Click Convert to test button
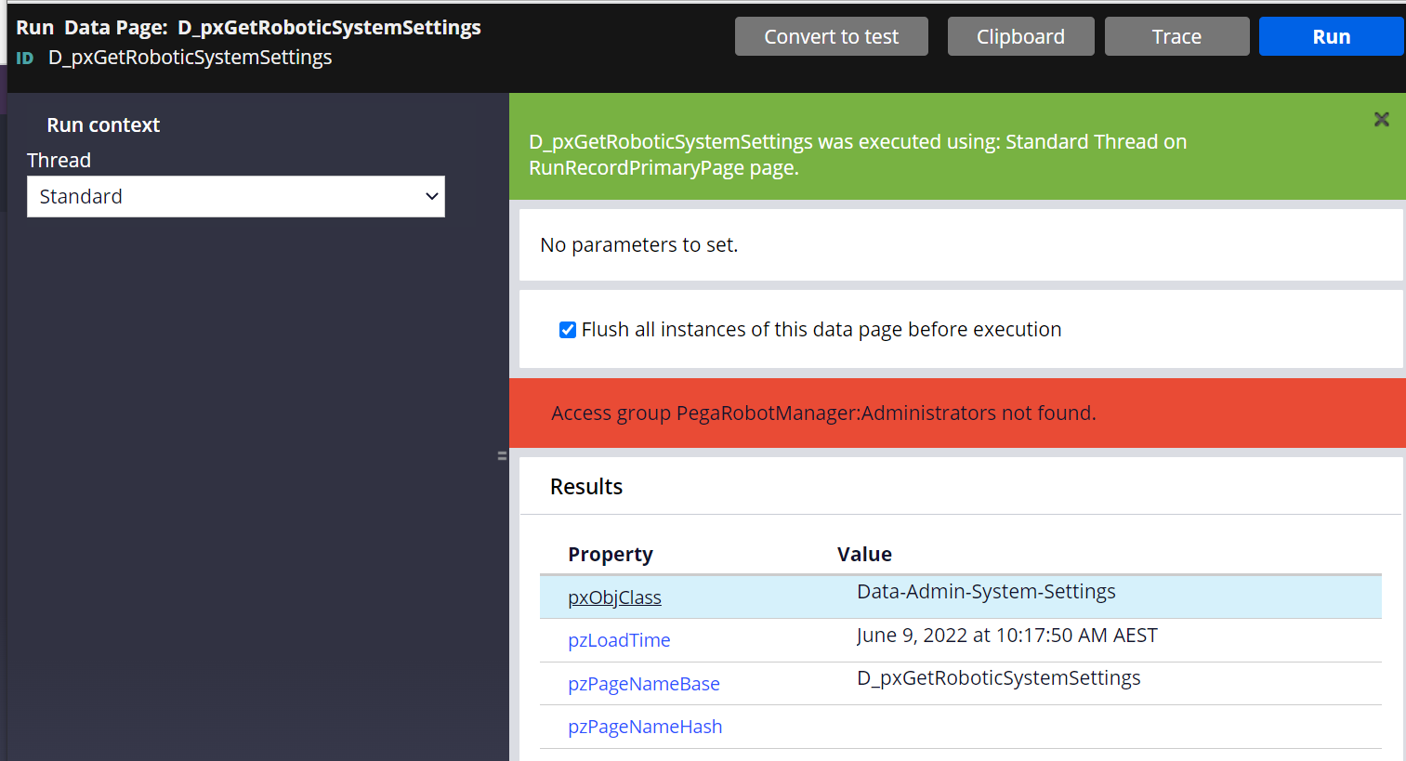 click(831, 36)
